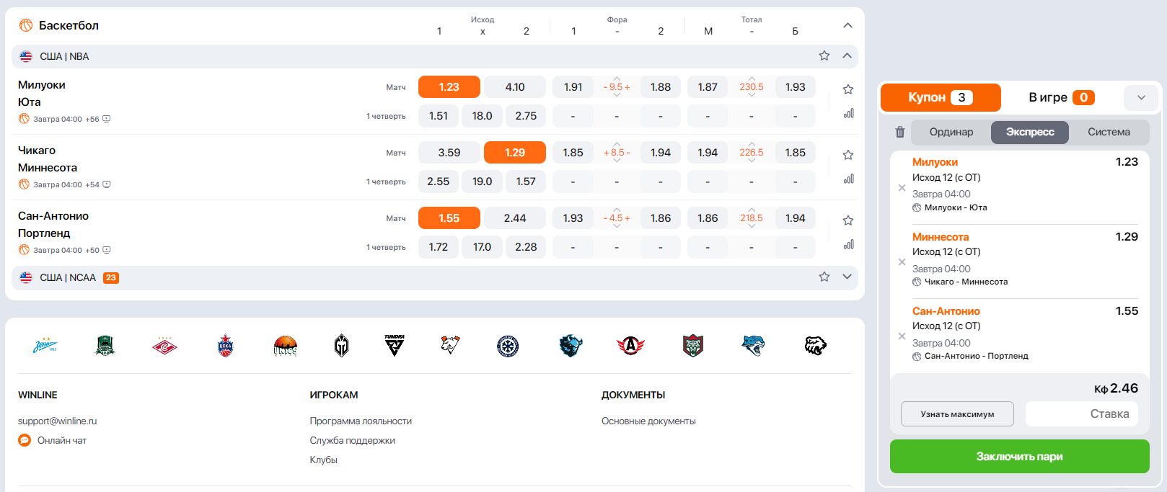Open the CSKA club logo
1167x492 pixels.
[x=226, y=346]
